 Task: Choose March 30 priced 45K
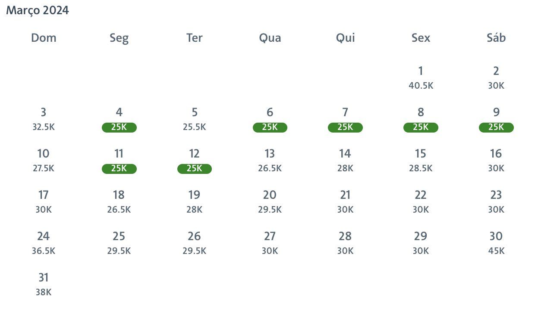click(x=496, y=243)
